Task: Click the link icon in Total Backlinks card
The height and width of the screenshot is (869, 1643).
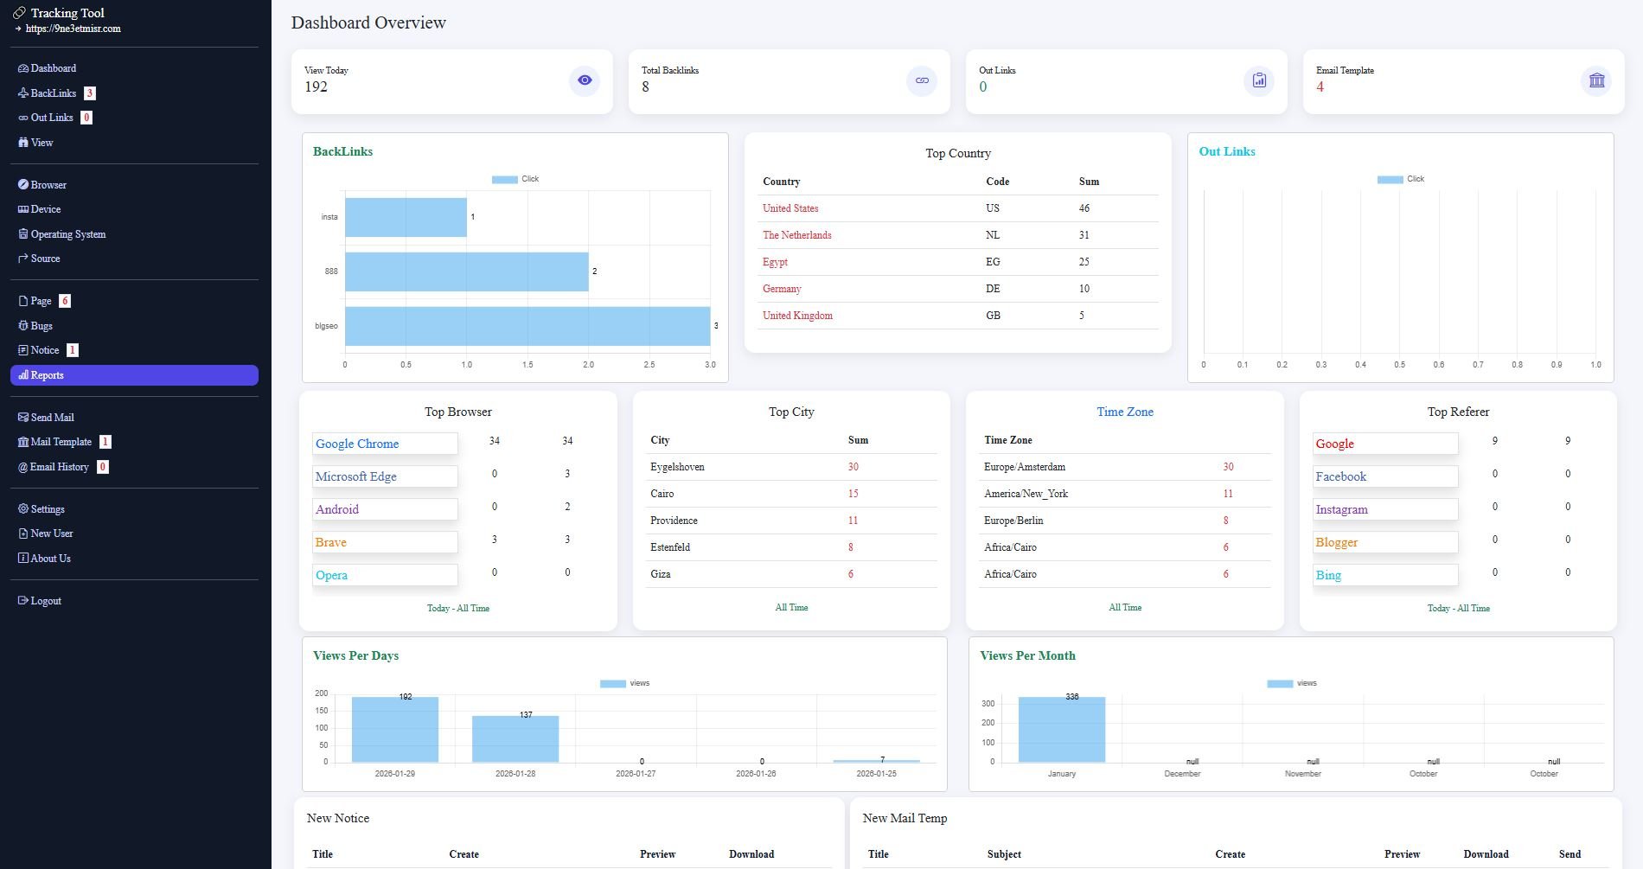Action: 922,80
